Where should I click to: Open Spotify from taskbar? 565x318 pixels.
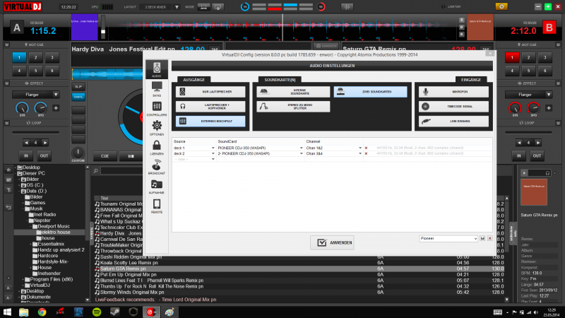click(x=97, y=312)
